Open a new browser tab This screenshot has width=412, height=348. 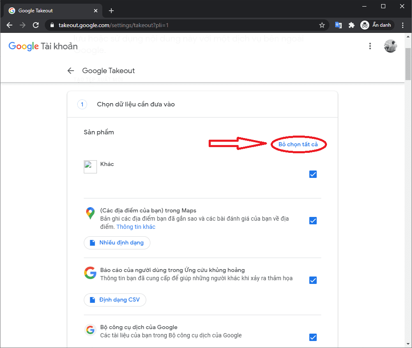tap(111, 11)
